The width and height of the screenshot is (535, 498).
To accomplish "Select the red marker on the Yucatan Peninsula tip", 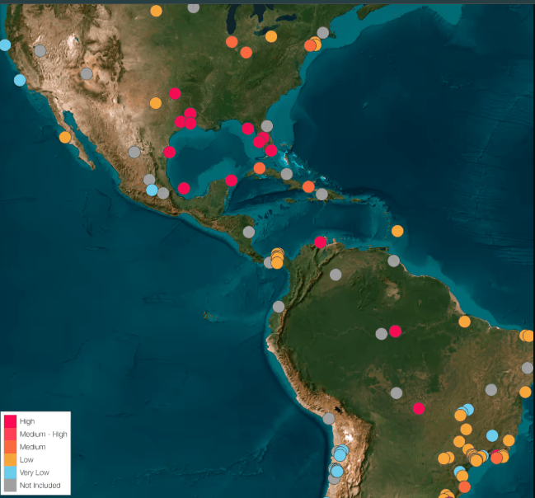I will tap(232, 181).
